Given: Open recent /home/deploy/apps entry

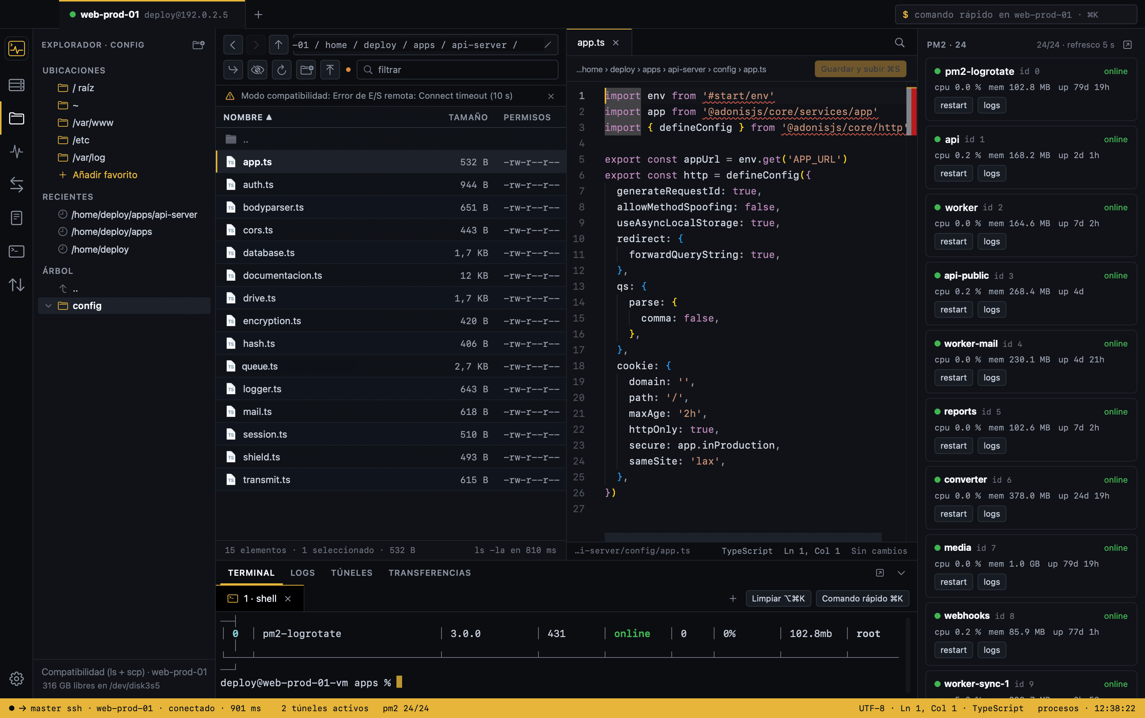Looking at the screenshot, I should tap(112, 232).
